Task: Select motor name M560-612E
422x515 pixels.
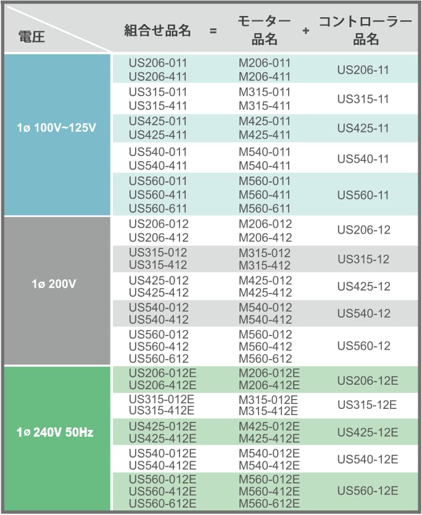Action: click(x=269, y=504)
